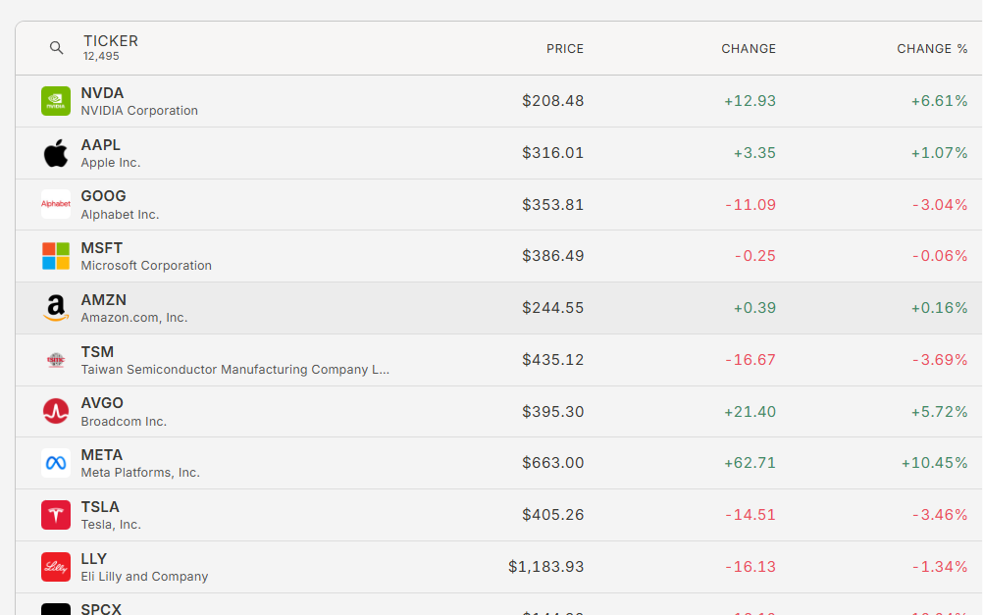Click the NVIDIA logo icon
This screenshot has height=615, width=983.
click(x=56, y=101)
